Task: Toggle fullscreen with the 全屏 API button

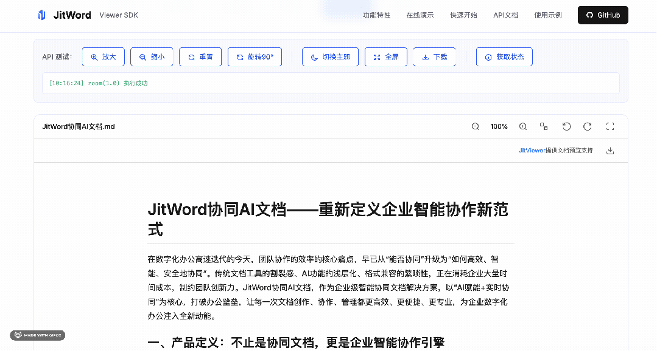Action: [385, 57]
